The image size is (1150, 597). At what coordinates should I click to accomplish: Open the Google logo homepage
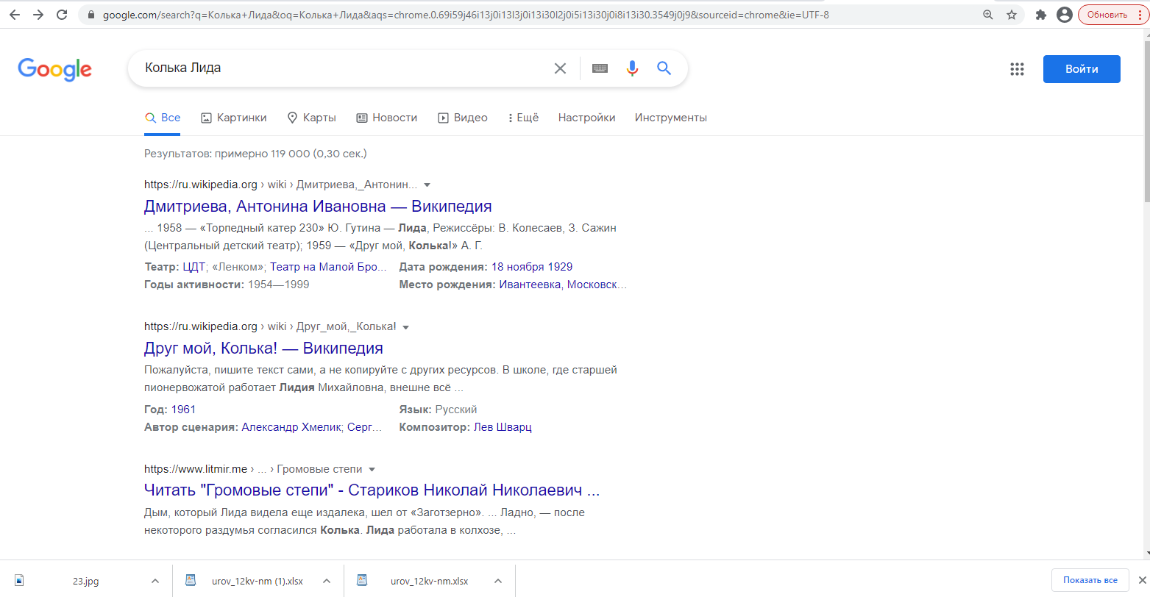[x=55, y=69]
